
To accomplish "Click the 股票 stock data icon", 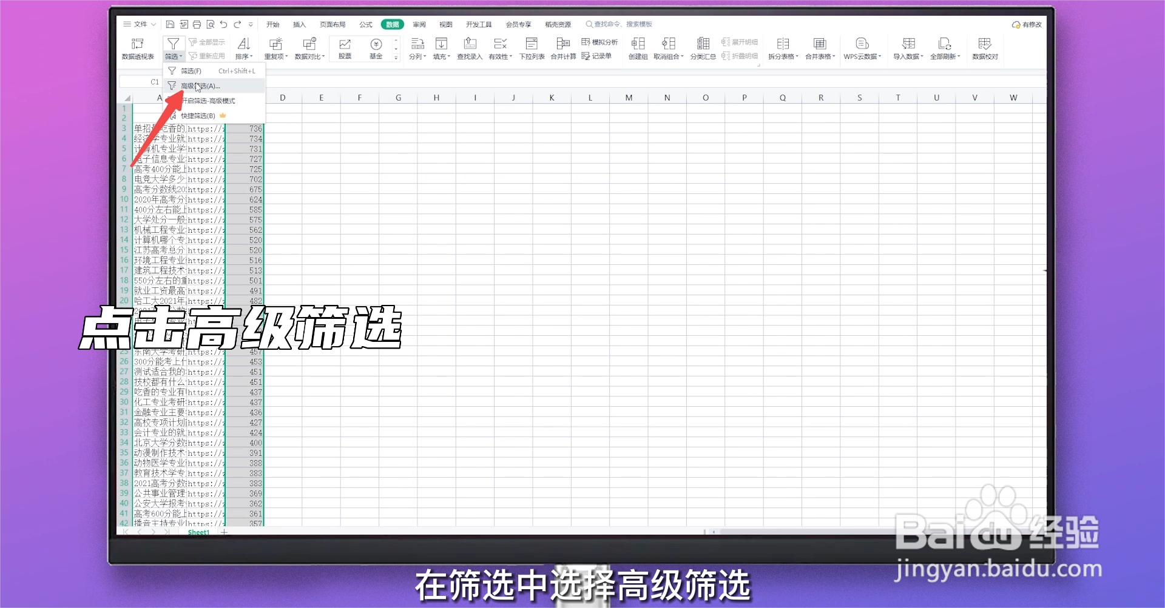I will pos(345,44).
